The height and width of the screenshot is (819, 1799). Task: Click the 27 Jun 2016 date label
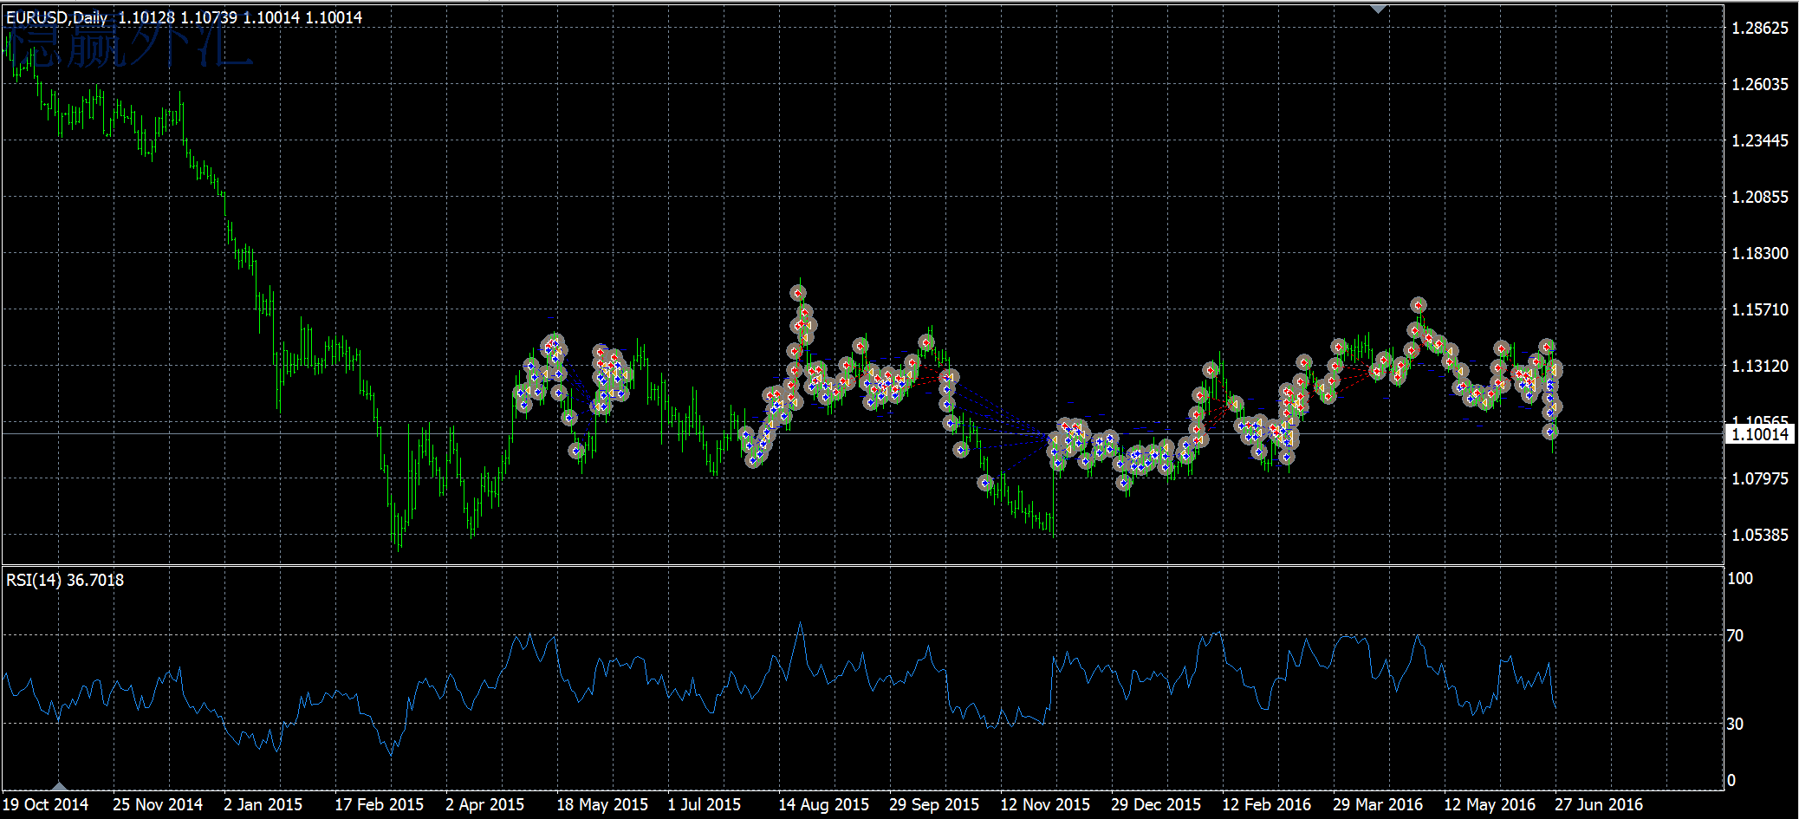pos(1599,804)
